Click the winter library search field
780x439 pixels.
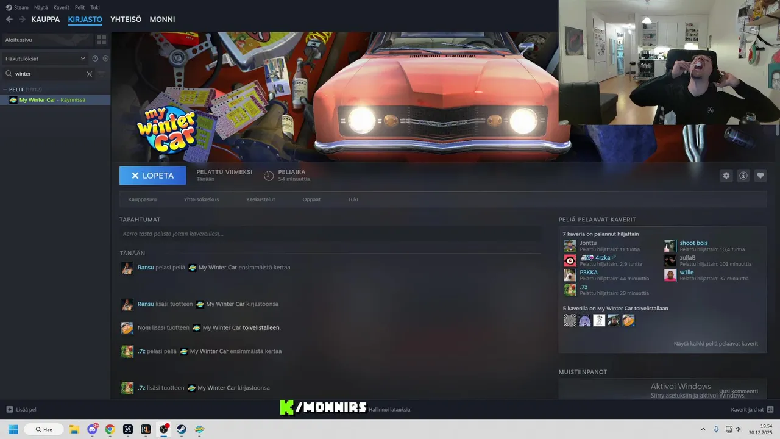click(49, 74)
